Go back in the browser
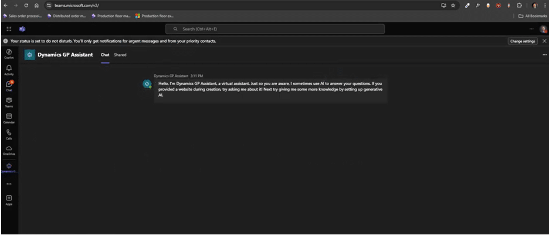 5,5
